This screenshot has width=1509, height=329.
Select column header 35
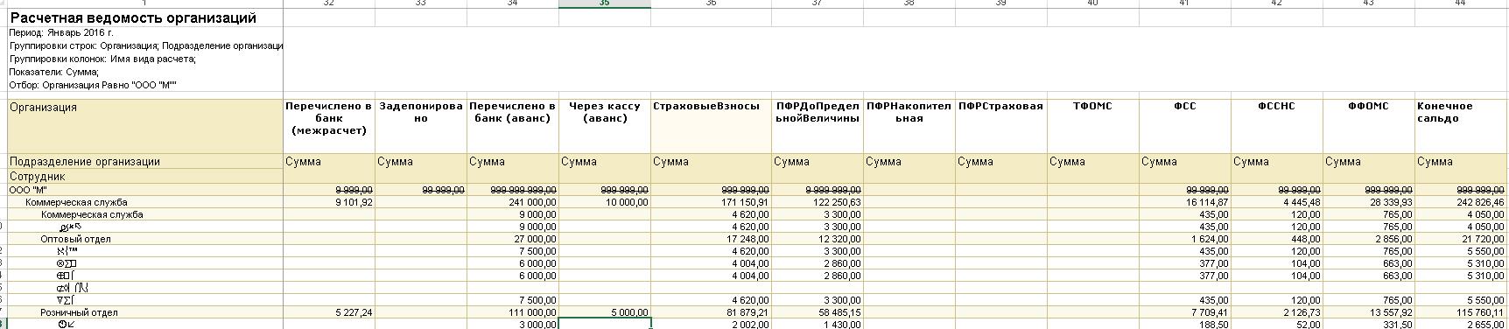[x=605, y=3]
